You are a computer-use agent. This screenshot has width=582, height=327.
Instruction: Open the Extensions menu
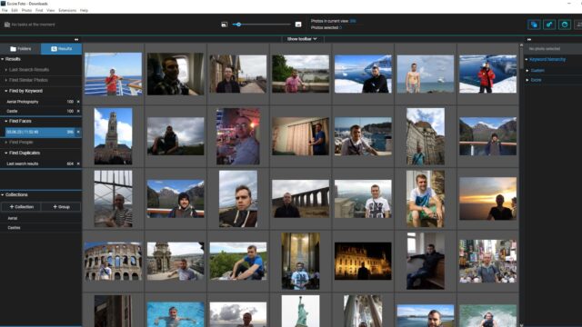click(x=67, y=10)
